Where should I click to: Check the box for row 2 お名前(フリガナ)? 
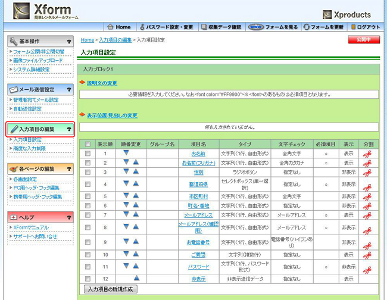[88, 163]
